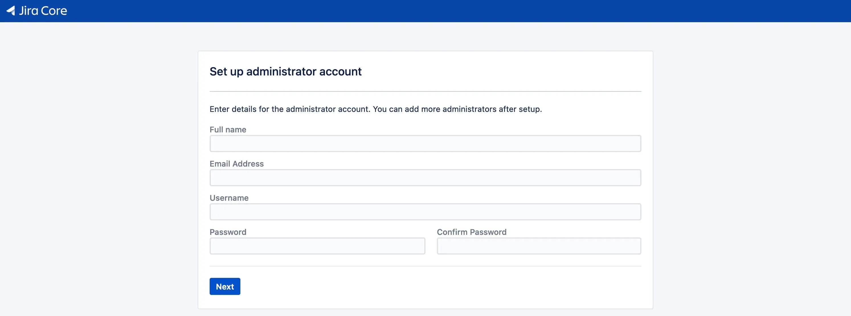Viewport: 851px width, 316px height.
Task: Click the 'Username' label
Action: (x=229, y=198)
